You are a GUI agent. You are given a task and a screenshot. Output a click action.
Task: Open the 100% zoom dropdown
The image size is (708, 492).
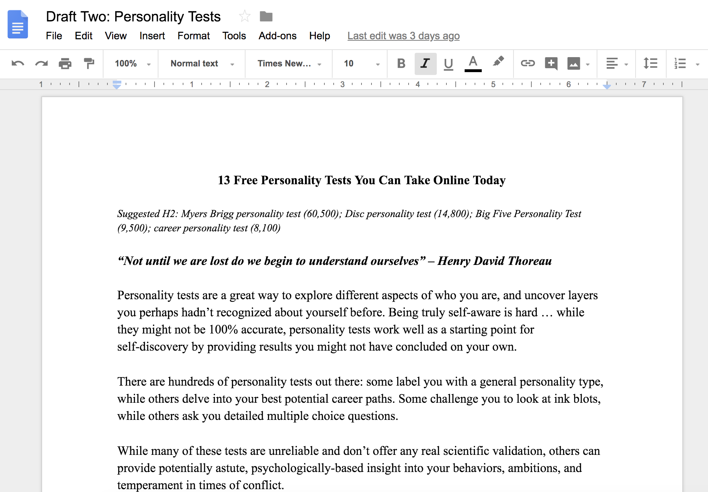tap(132, 64)
